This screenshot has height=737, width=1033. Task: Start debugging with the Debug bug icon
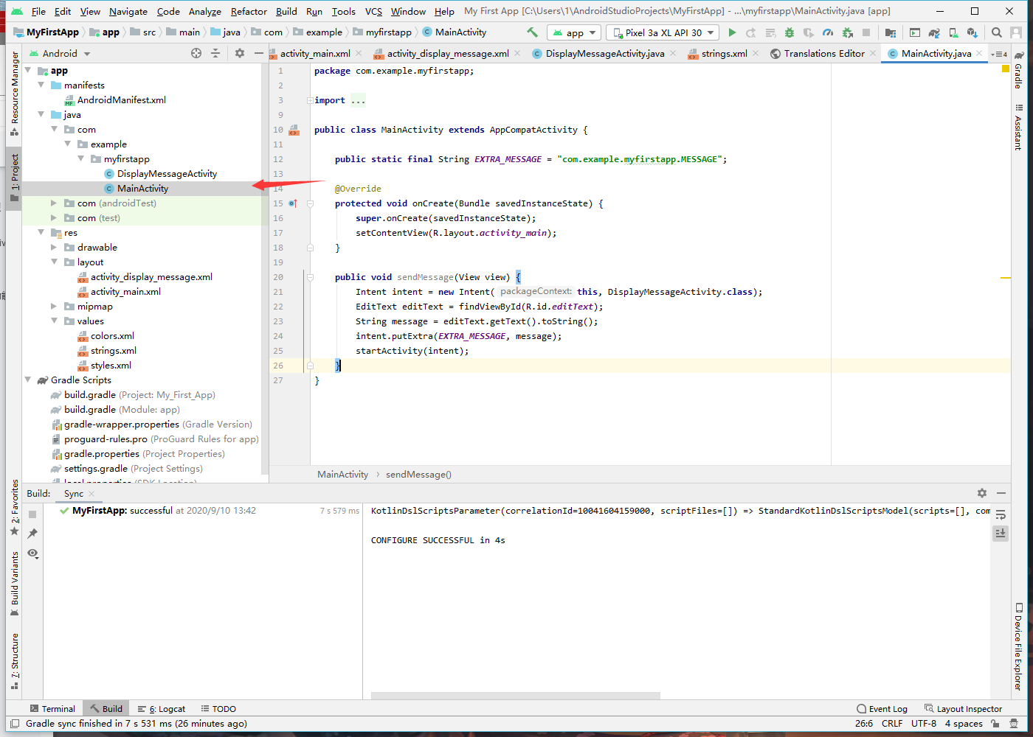[790, 32]
